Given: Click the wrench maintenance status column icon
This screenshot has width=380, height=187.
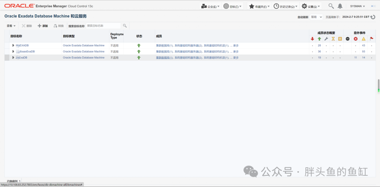Looking at the screenshot, I should pos(326,39).
